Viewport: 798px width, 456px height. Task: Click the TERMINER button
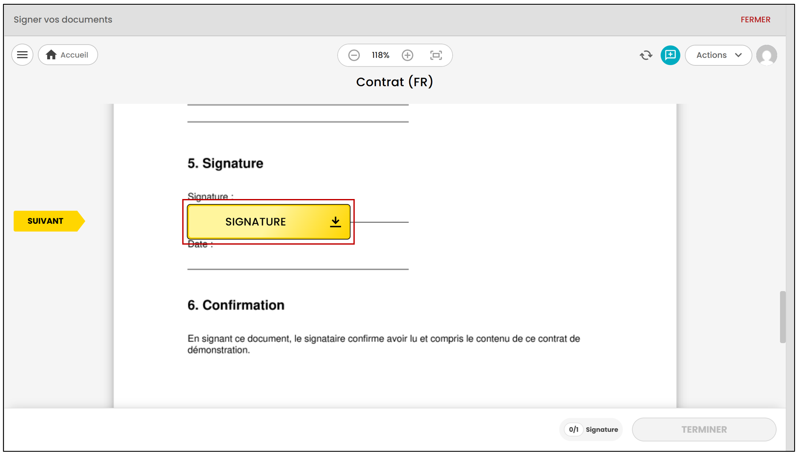click(x=704, y=430)
